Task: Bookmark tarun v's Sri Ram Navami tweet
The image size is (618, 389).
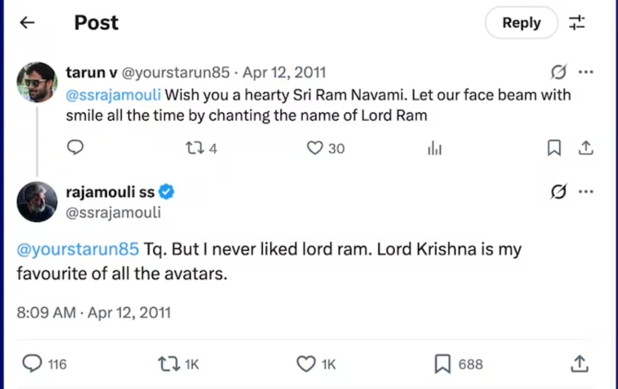Action: point(554,149)
